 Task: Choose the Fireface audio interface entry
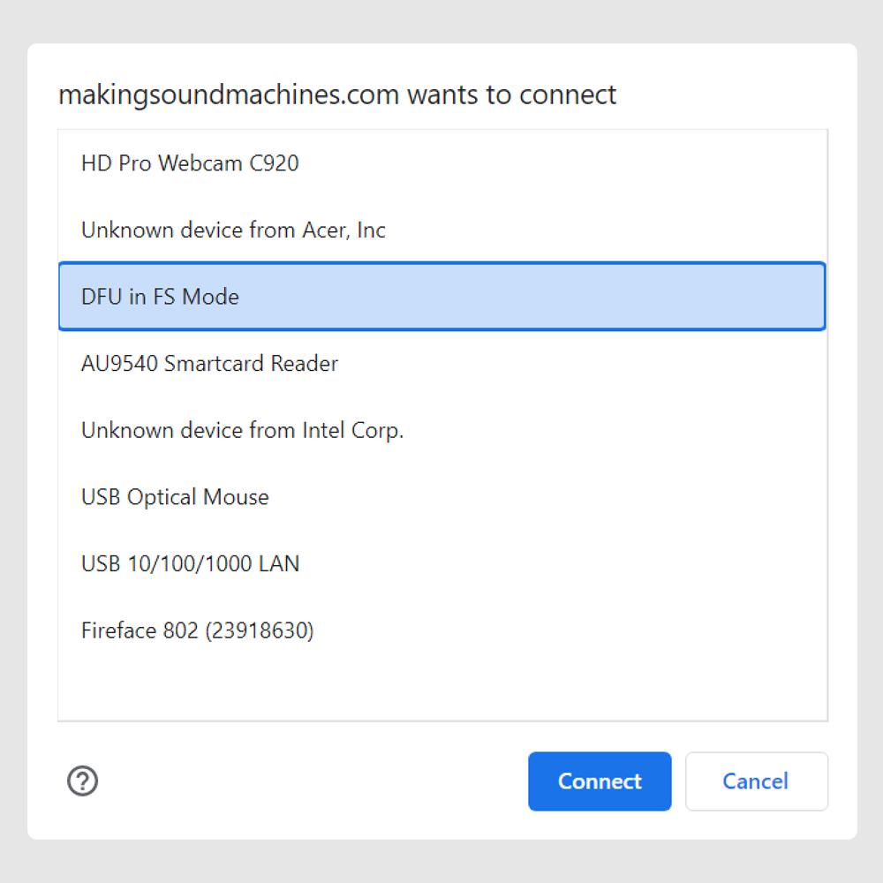coord(198,630)
